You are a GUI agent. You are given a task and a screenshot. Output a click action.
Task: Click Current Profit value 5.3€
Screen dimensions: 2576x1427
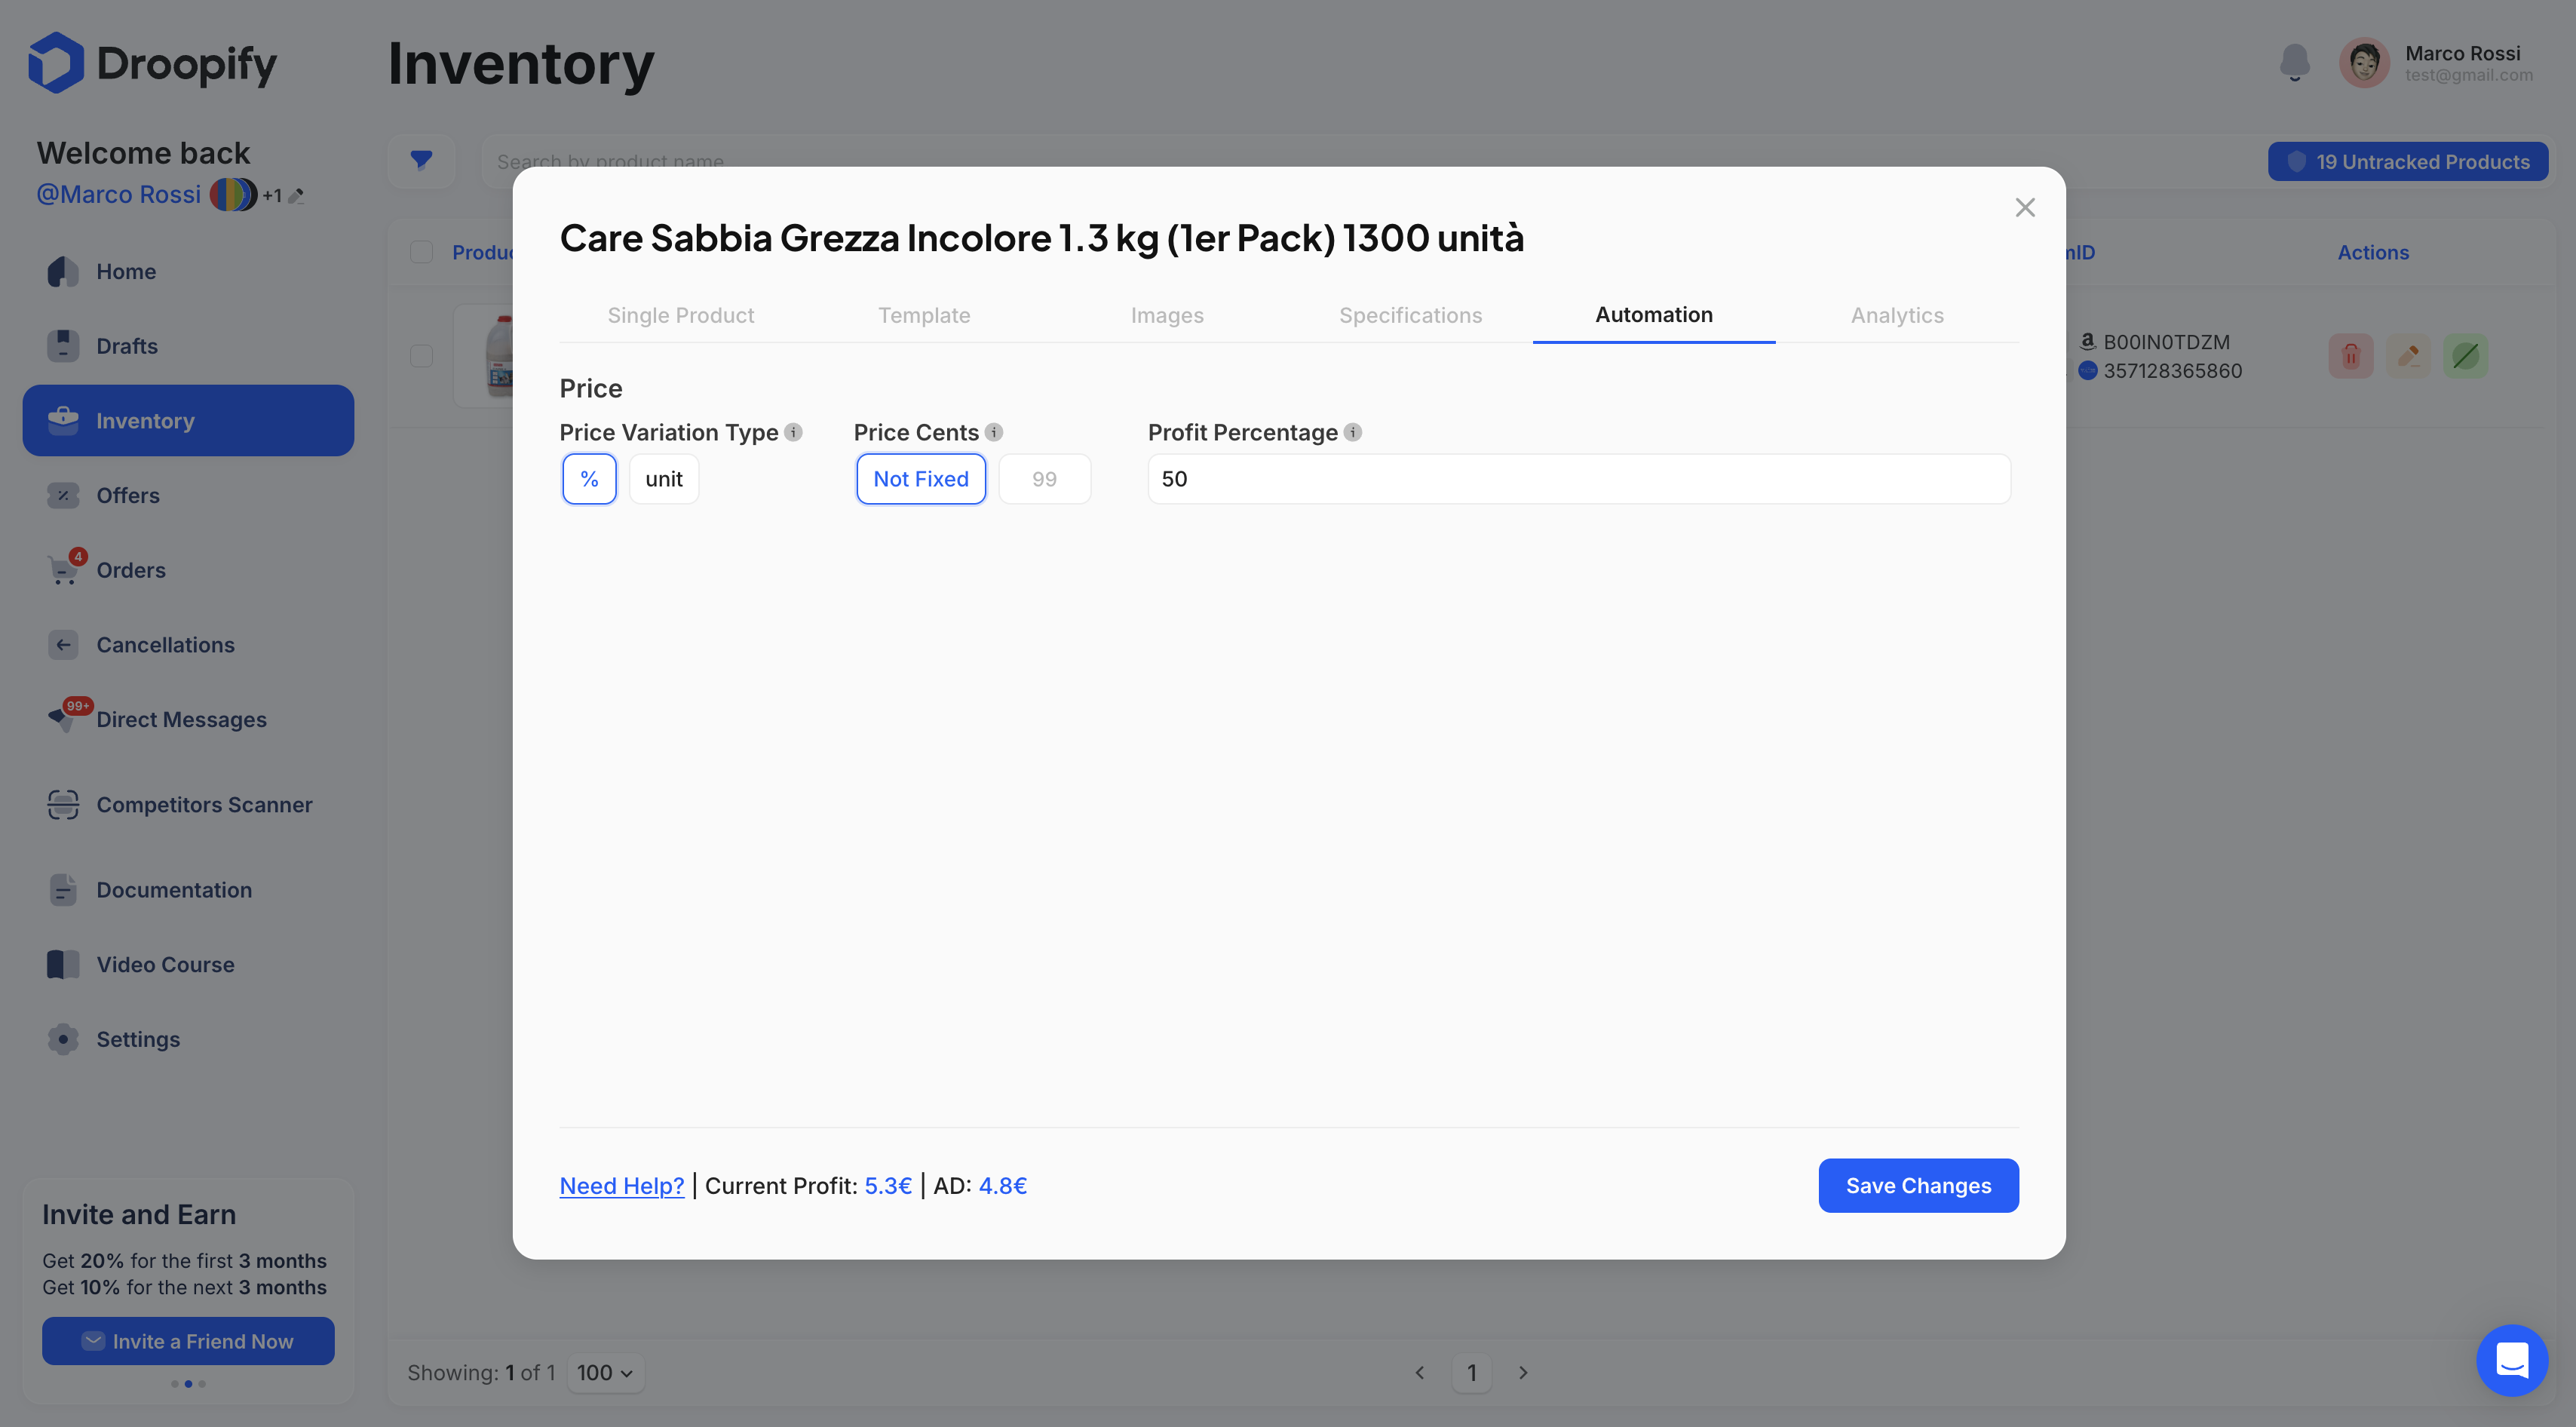coord(888,1186)
